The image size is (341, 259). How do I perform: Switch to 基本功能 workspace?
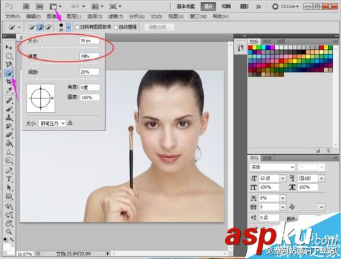pos(186,6)
